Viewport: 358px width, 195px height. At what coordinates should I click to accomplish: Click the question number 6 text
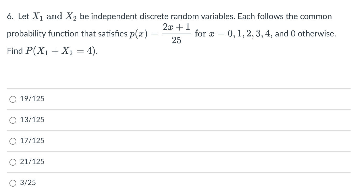pos(9,16)
